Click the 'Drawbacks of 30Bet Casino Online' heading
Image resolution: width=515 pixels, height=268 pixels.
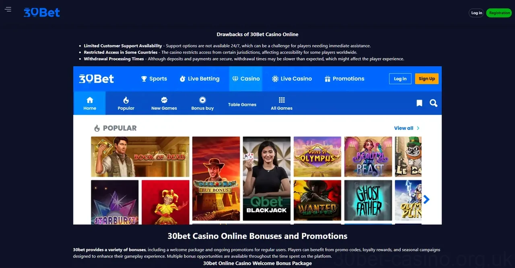(x=257, y=35)
